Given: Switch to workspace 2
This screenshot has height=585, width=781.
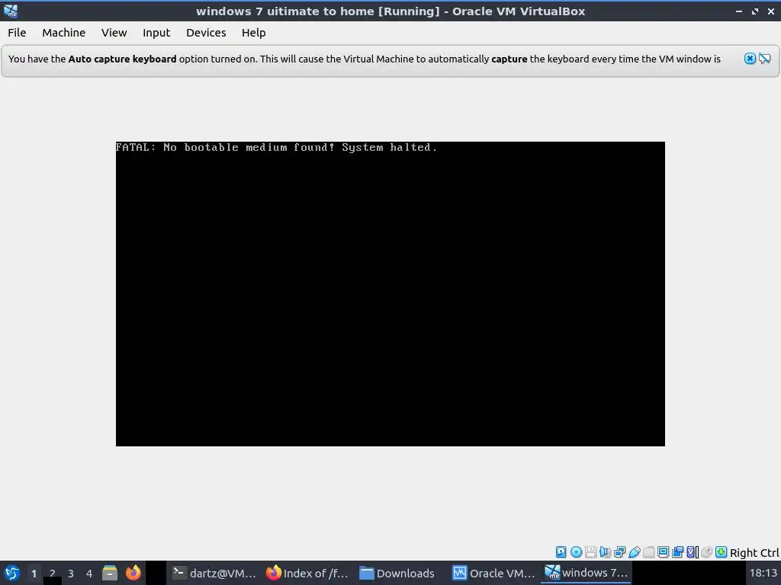Looking at the screenshot, I should coord(53,573).
